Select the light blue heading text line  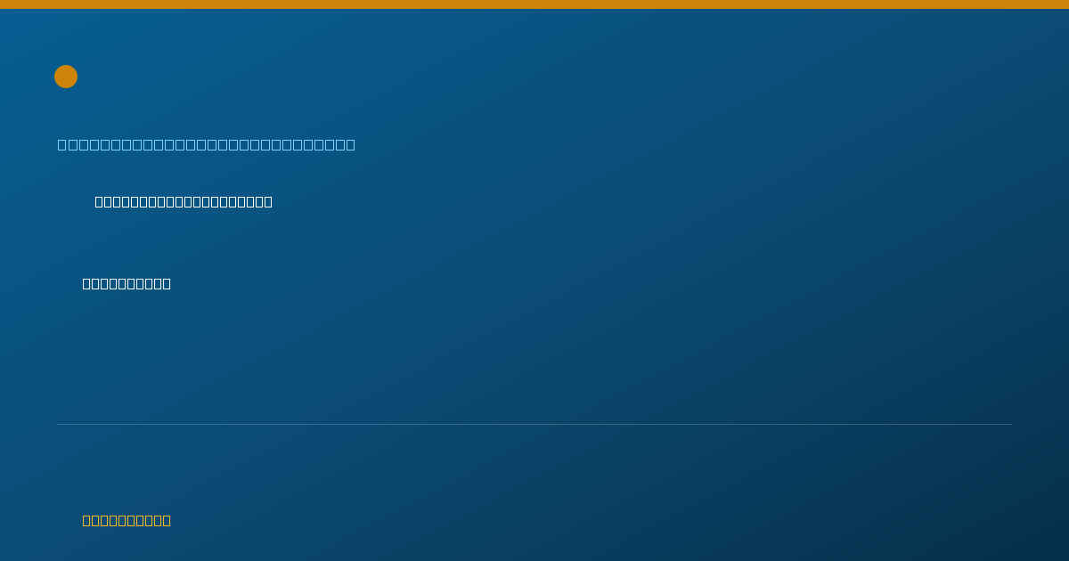[207, 144]
